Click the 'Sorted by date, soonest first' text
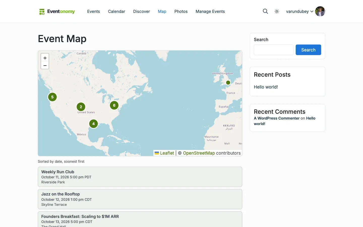The height and width of the screenshot is (227, 363). (61, 161)
